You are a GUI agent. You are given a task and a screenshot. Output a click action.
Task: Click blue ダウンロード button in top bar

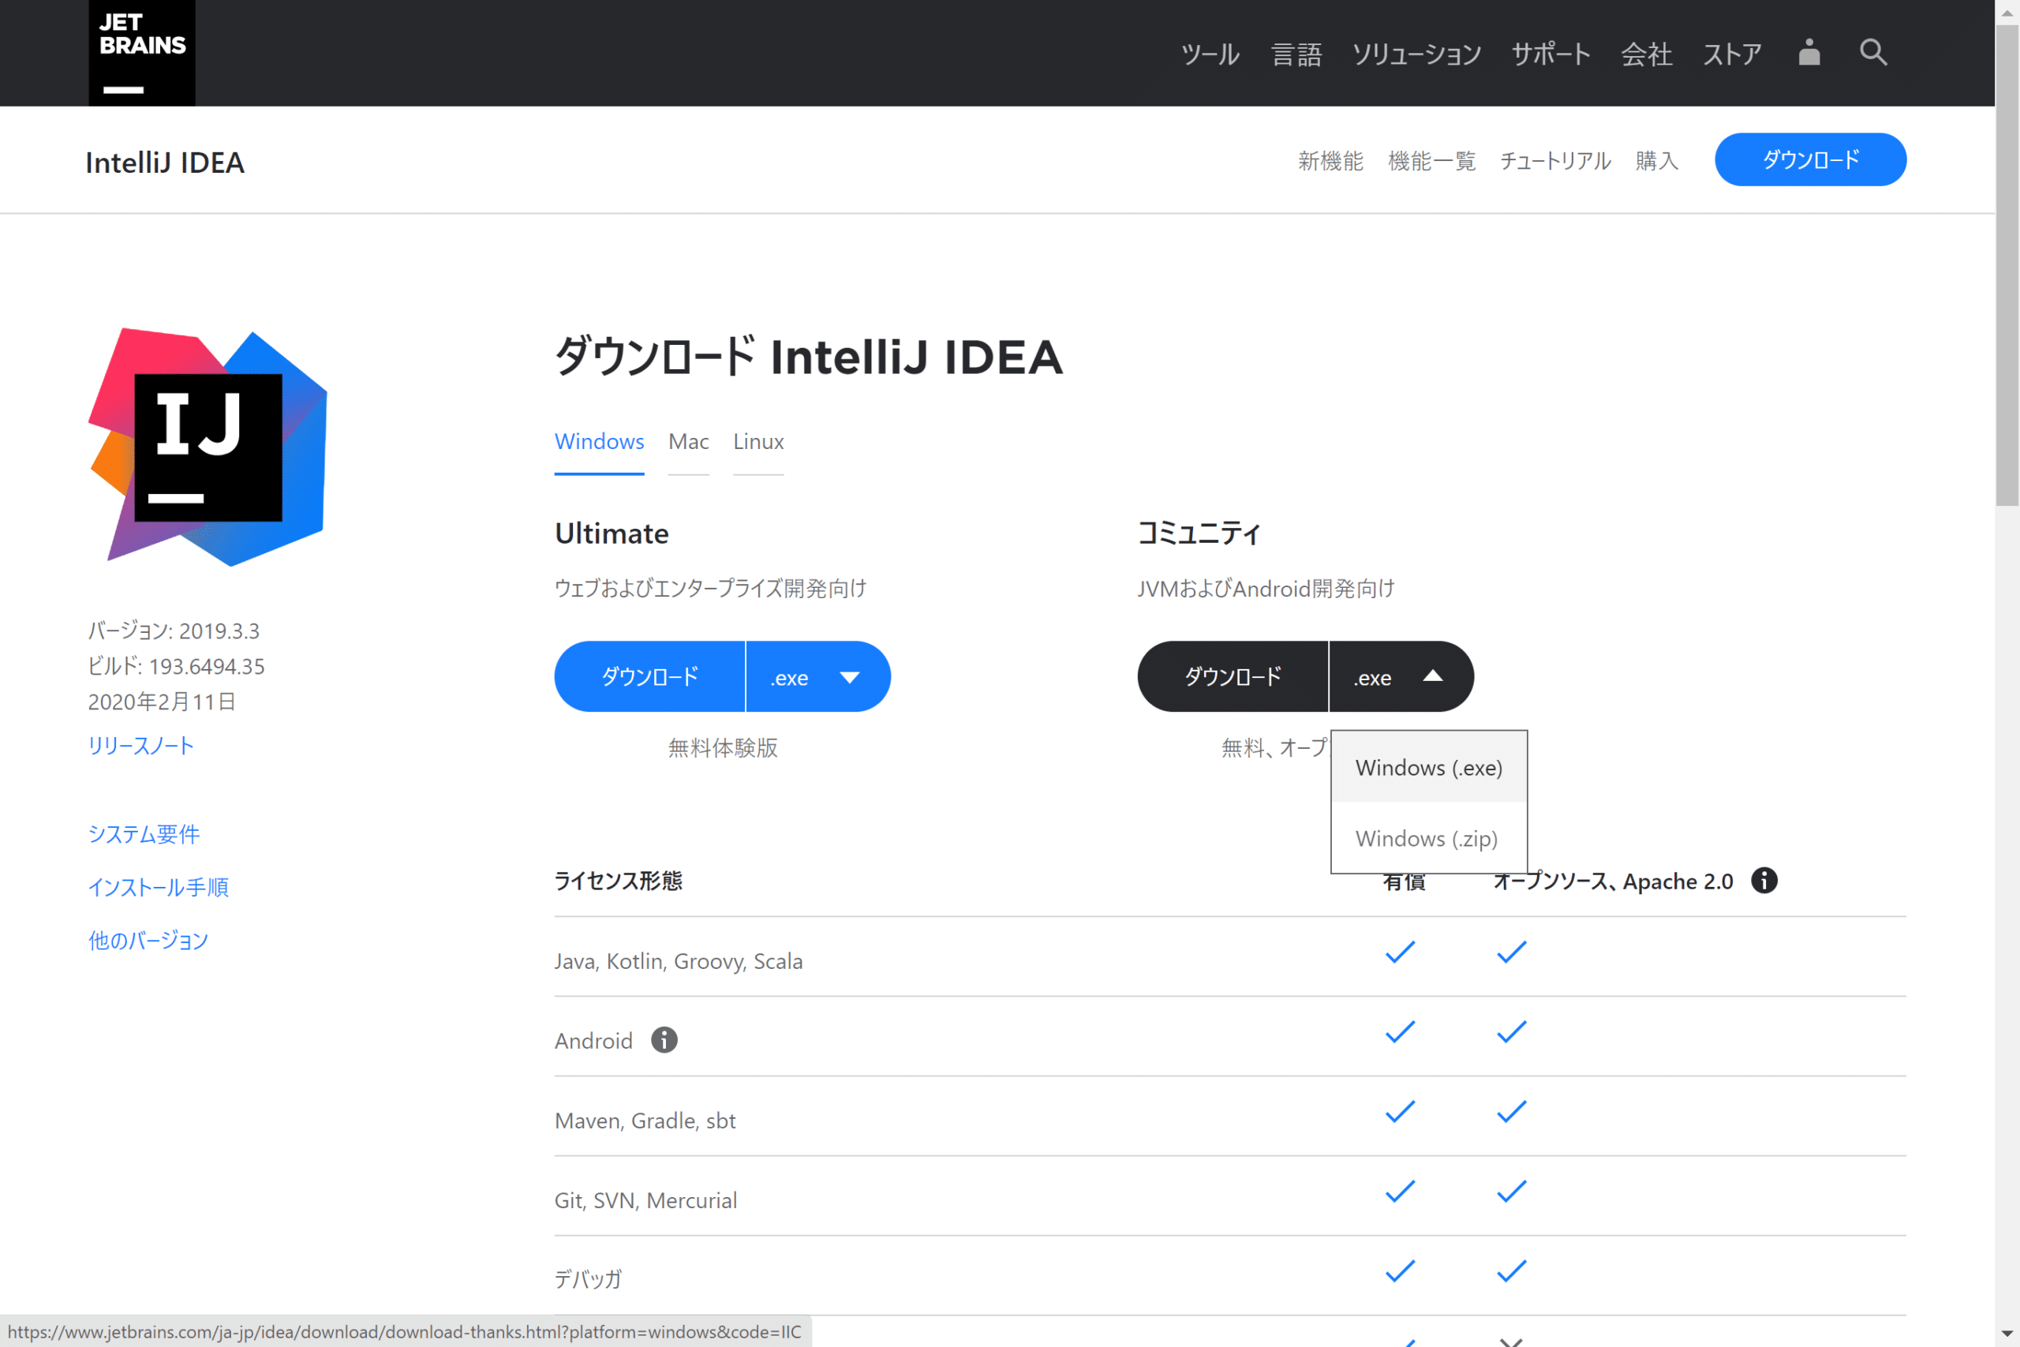[x=1809, y=159]
